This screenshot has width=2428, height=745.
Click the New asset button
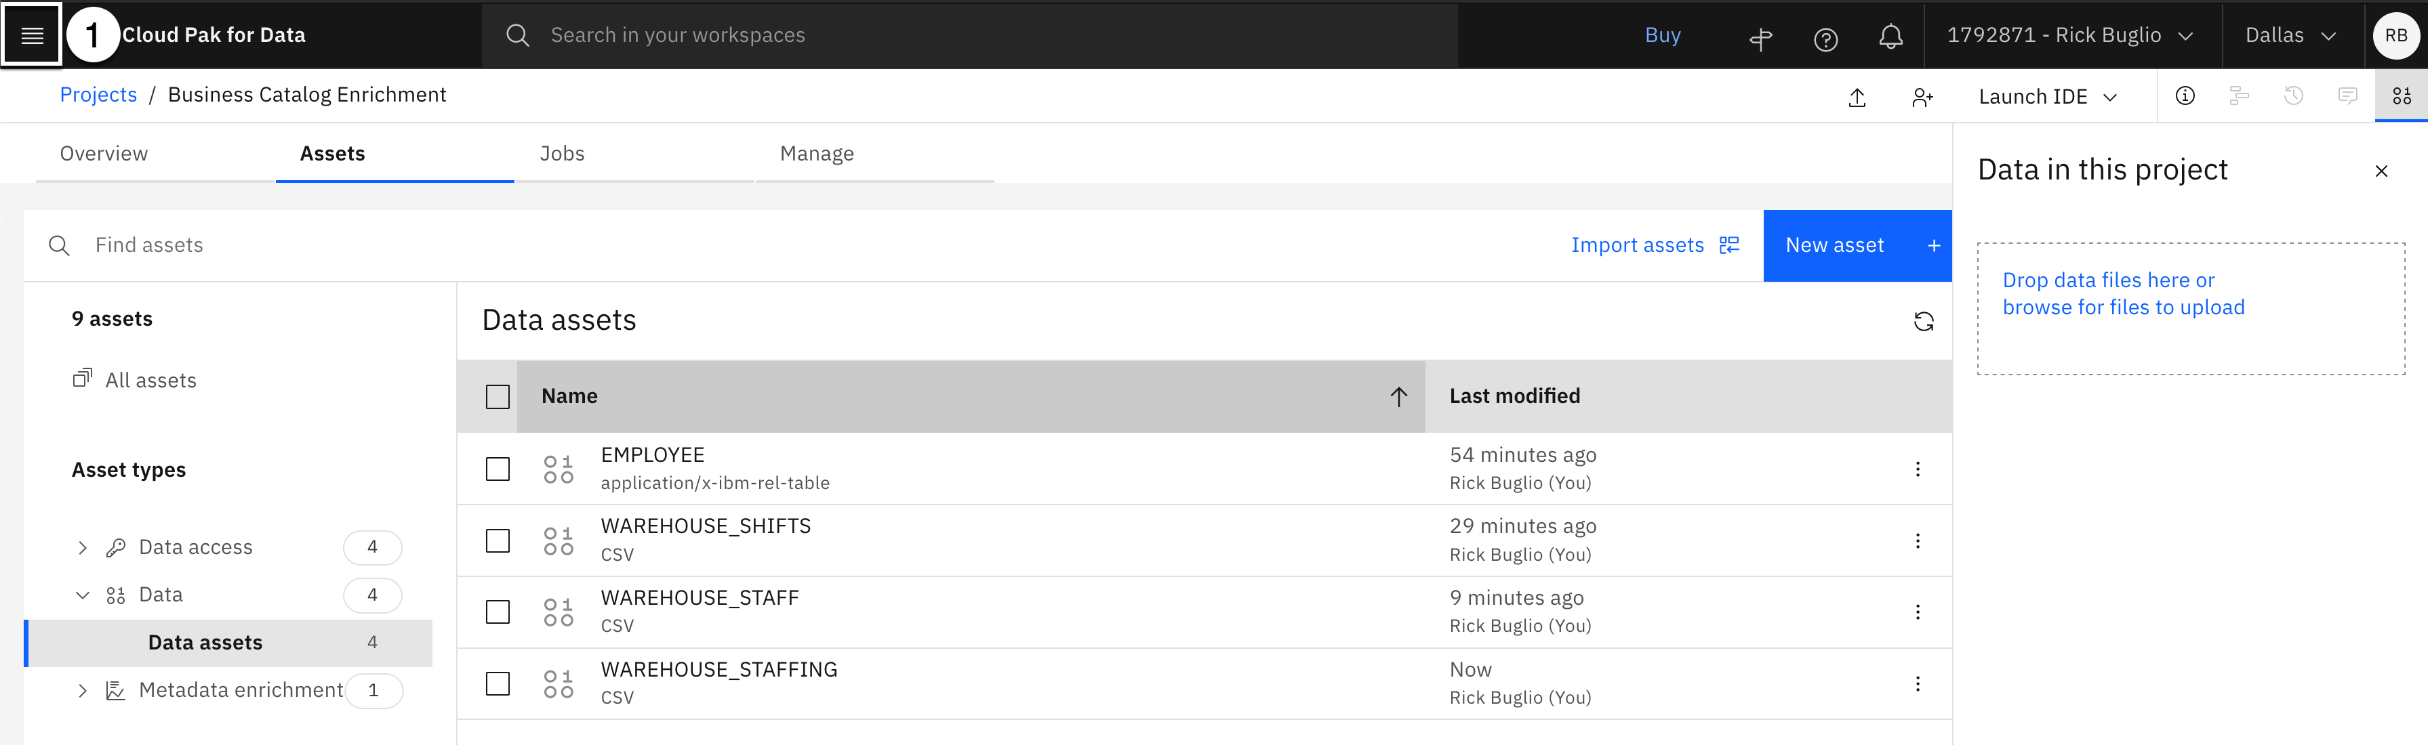pos(1856,246)
